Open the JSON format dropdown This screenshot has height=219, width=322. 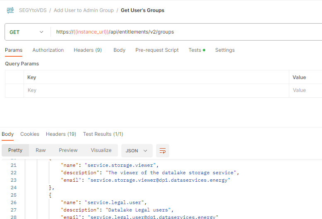137,151
